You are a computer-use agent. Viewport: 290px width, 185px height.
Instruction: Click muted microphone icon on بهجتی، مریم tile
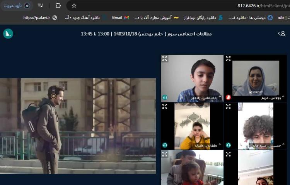[229, 97]
